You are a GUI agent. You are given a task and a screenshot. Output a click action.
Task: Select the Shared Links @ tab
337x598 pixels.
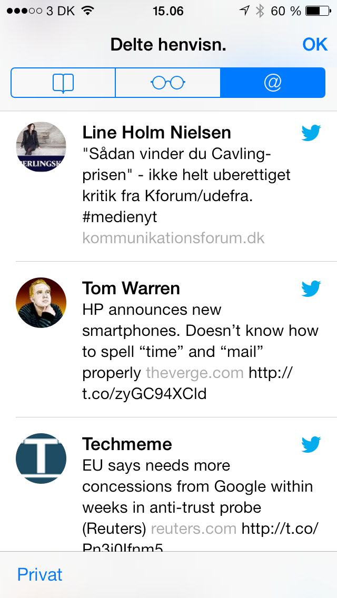click(273, 83)
